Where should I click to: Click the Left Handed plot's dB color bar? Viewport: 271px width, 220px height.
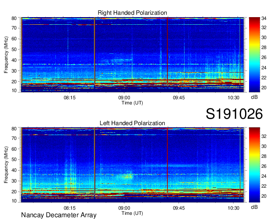[254, 165]
